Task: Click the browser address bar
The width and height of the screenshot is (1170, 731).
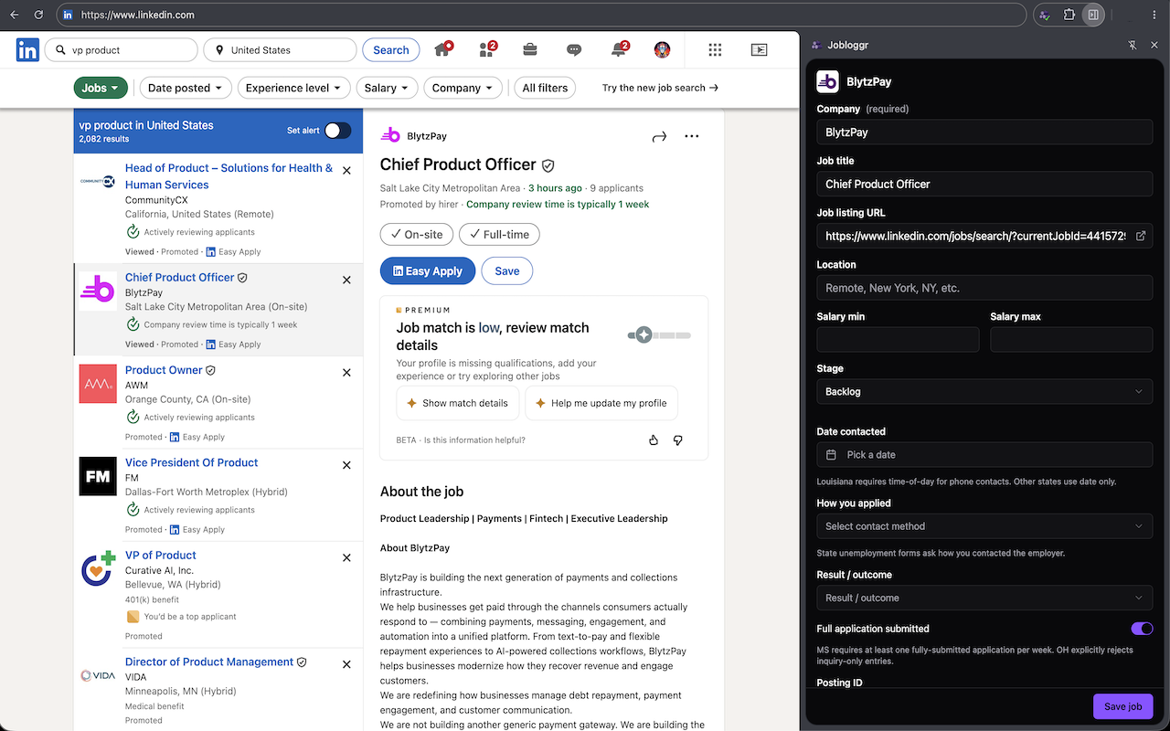Action: (x=541, y=15)
